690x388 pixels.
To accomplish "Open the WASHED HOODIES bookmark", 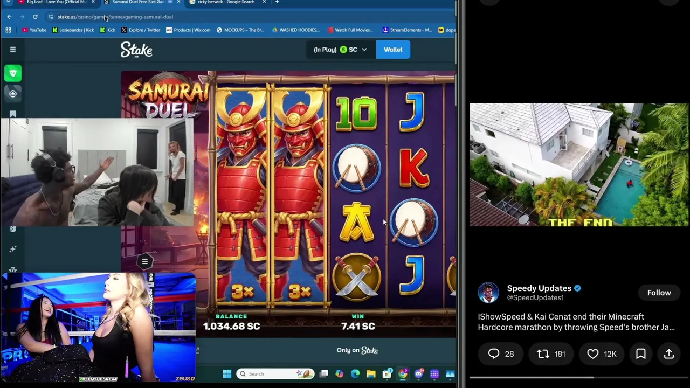I will pyautogui.click(x=296, y=30).
